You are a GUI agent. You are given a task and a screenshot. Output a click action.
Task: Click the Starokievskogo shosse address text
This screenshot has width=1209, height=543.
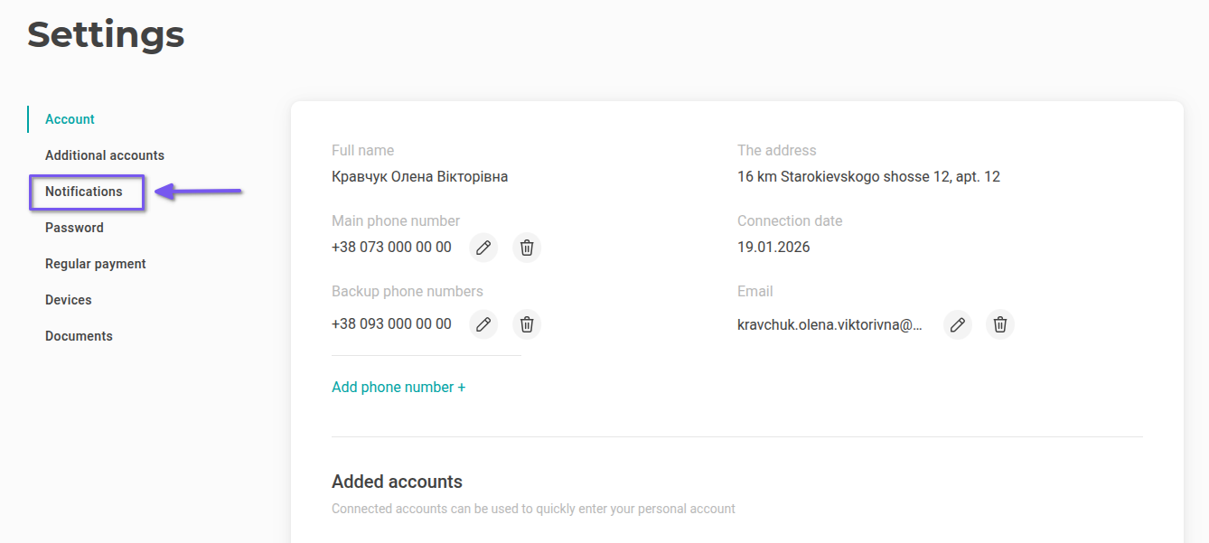coord(868,177)
